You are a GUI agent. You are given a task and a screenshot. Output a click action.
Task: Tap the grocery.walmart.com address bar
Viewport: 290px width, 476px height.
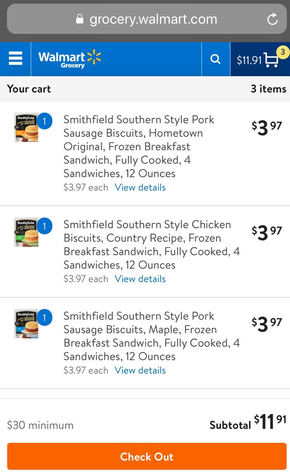point(153,19)
